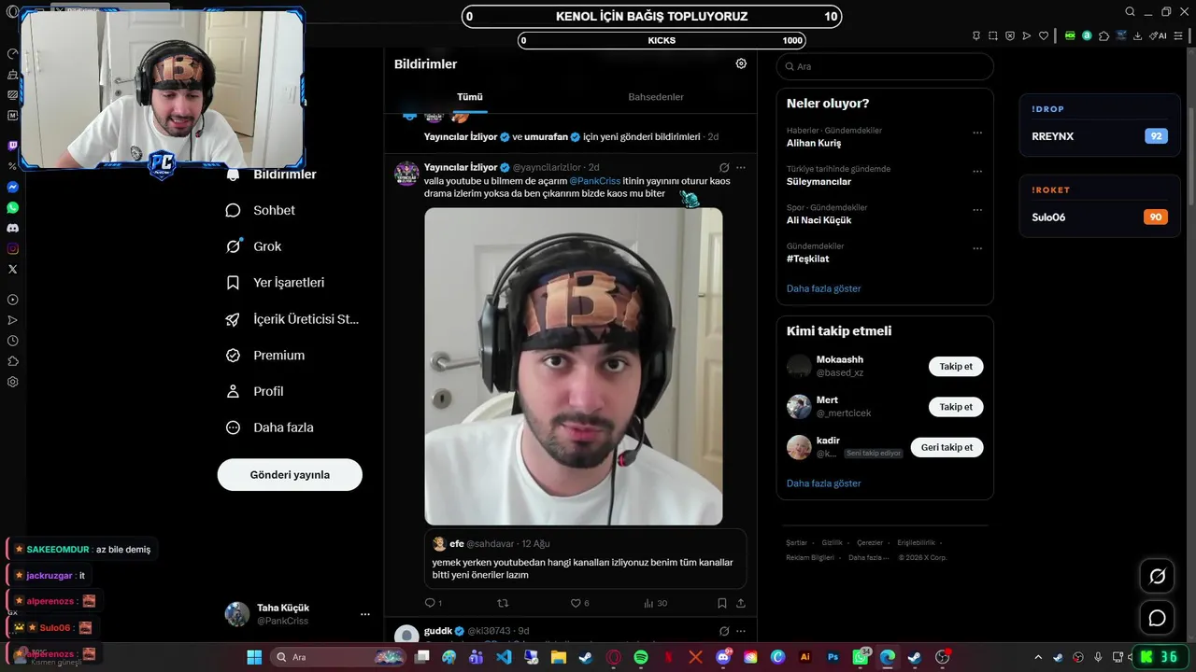Open browser easy setup sliders
The width and height of the screenshot is (1196, 672).
1178,35
